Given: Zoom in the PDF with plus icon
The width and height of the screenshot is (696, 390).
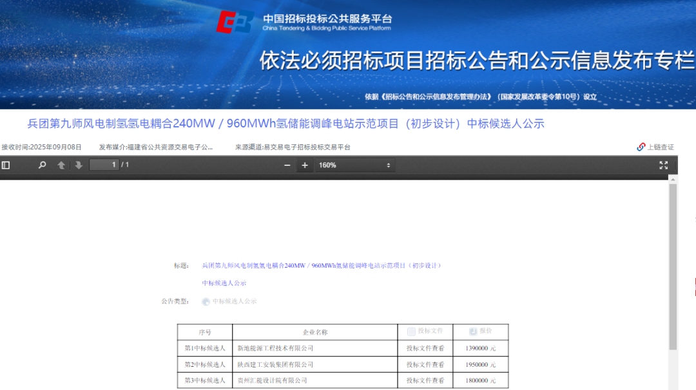Looking at the screenshot, I should [304, 165].
